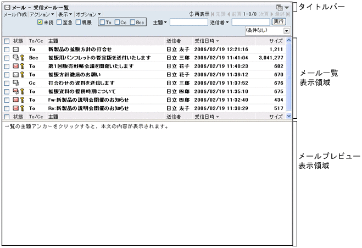Click 送信者 column header at top
This screenshot has width=362, height=248.
tap(174, 41)
